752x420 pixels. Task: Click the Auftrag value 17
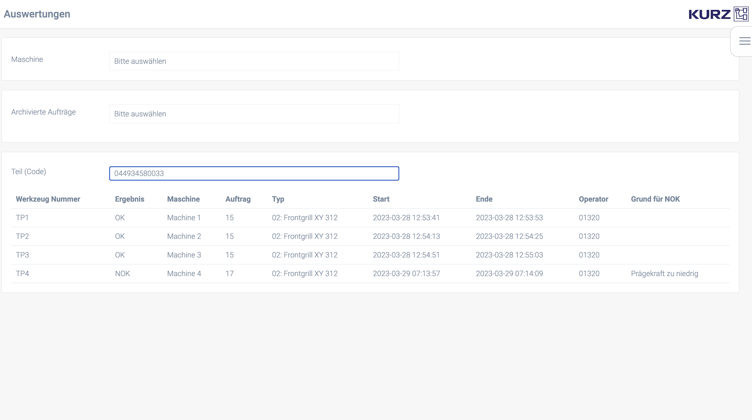tap(230, 274)
